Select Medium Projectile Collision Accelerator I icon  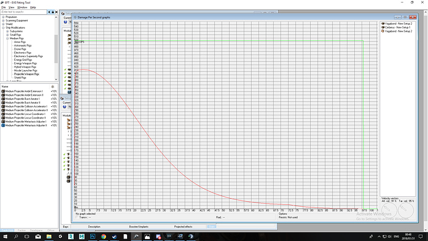tap(3, 106)
